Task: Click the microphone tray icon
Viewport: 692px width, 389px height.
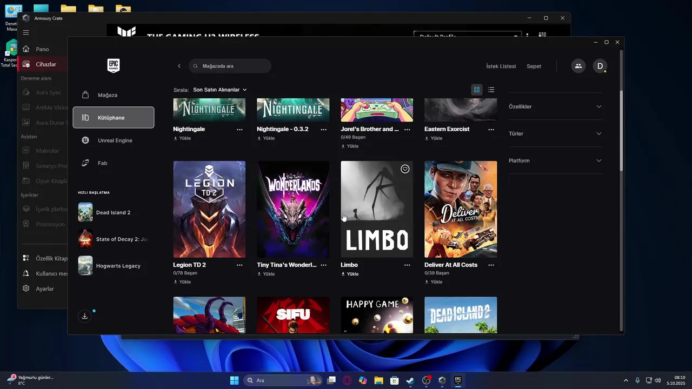Action: coord(638,380)
